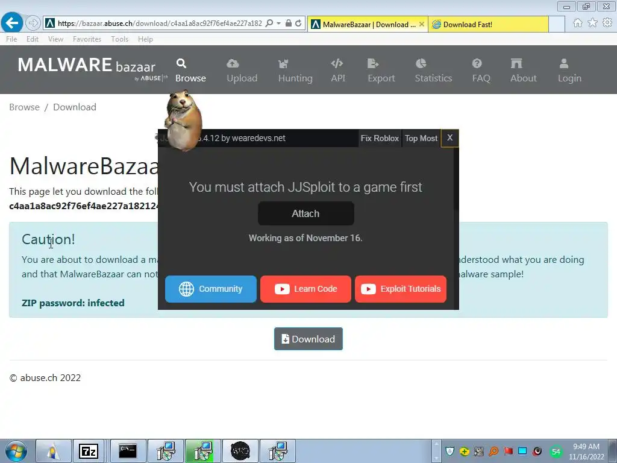Screen dimensions: 617x463
Task: Click the taskbar overflow scroll arrows
Action: coord(436,451)
